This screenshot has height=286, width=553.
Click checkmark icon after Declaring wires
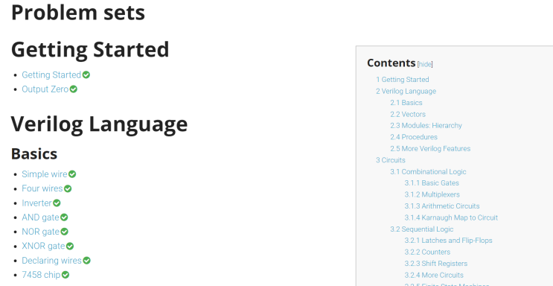click(x=86, y=261)
